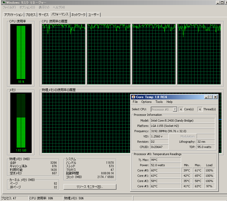Switch to the サービス tab
The height and width of the screenshot is (201, 227).
click(x=44, y=15)
